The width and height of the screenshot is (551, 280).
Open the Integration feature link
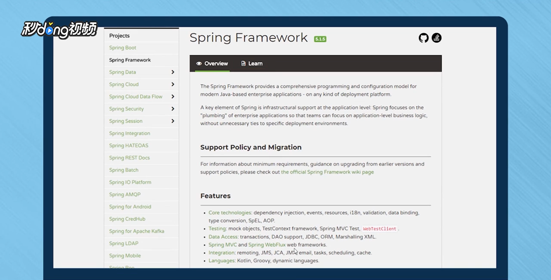pos(222,253)
